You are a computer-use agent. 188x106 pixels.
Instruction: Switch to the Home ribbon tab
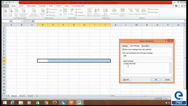click(x=13, y=6)
